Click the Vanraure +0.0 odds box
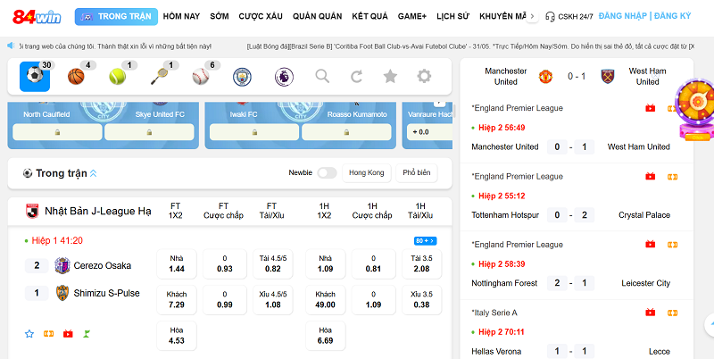This screenshot has height=359, width=714. pos(429,132)
